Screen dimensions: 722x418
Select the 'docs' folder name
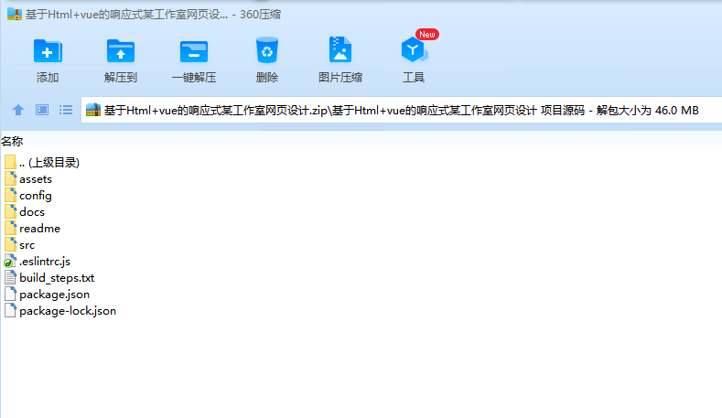point(32,212)
